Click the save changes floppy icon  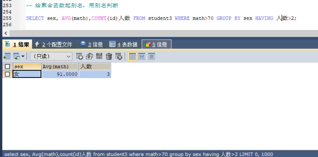[99, 56]
